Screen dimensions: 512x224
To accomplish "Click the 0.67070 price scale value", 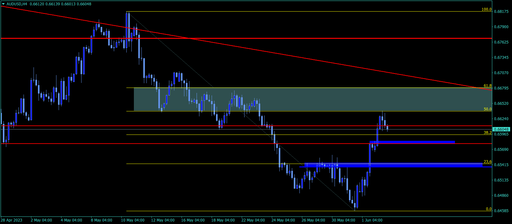I will tap(501, 73).
